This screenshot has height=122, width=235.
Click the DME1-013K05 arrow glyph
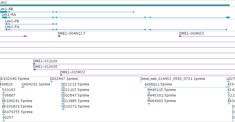(34, 69)
